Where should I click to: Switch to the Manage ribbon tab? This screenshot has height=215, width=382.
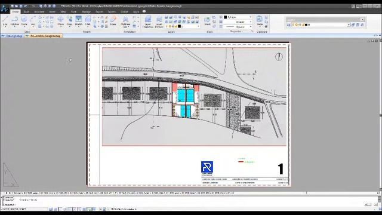pyautogui.click(x=86, y=11)
